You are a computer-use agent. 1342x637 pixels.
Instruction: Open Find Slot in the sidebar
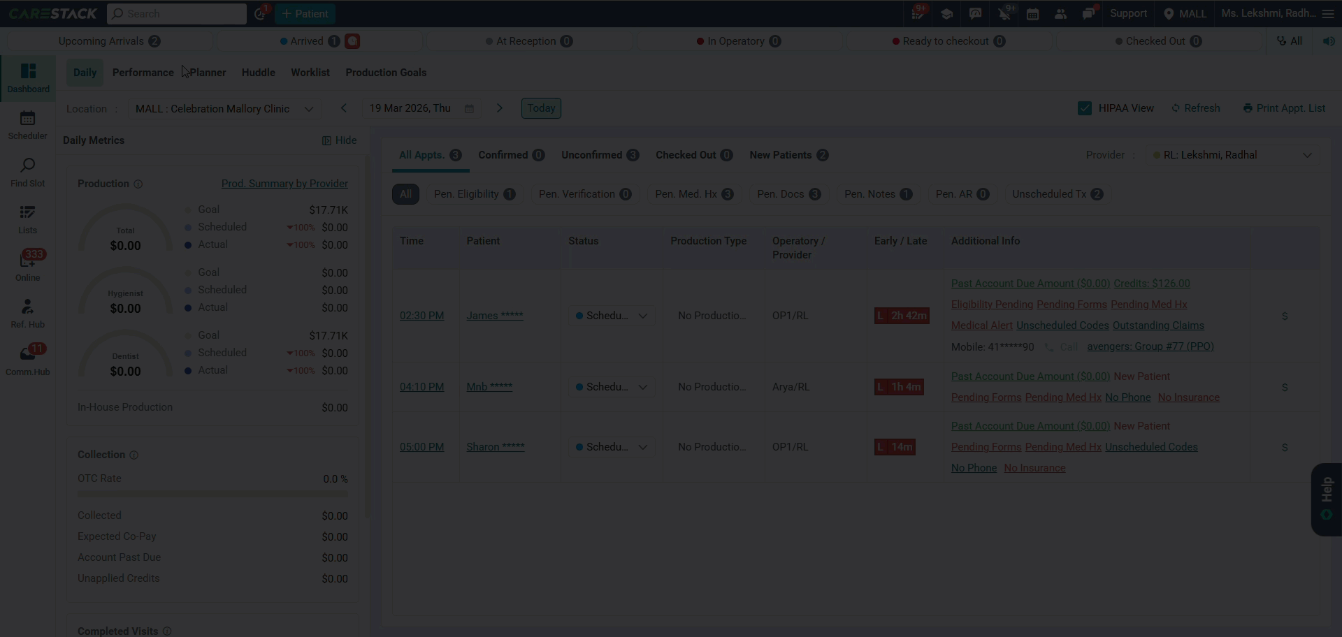(28, 173)
